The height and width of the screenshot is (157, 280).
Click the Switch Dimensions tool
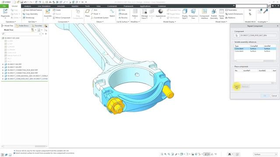(x=234, y=14)
